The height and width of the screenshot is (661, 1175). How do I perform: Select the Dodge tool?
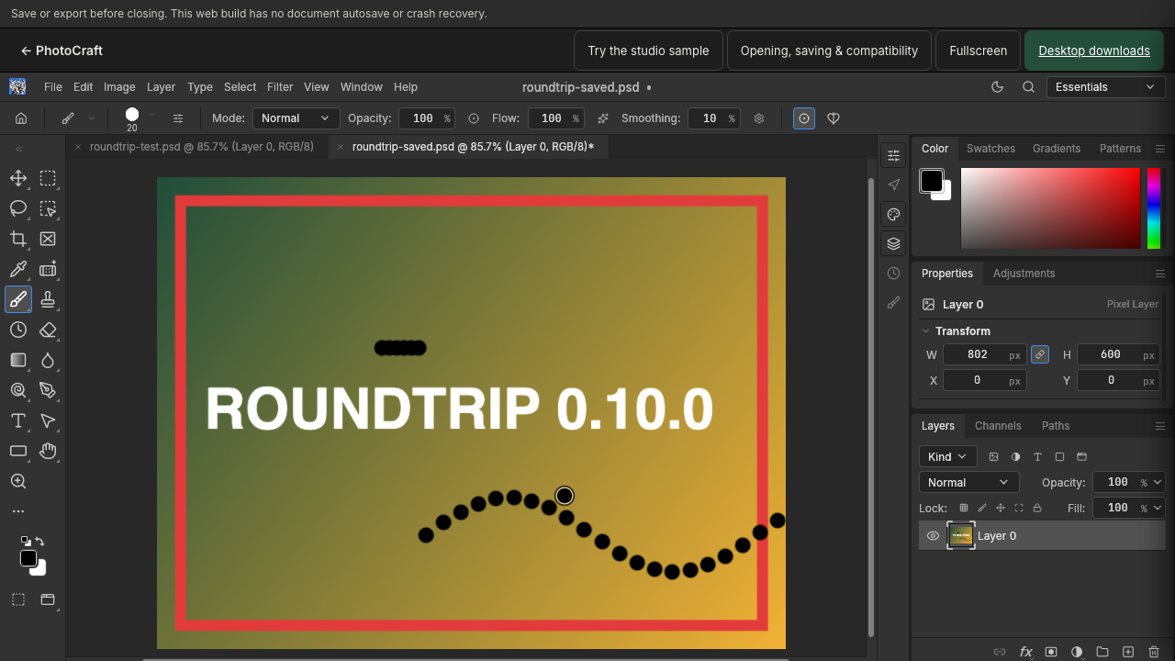click(18, 391)
